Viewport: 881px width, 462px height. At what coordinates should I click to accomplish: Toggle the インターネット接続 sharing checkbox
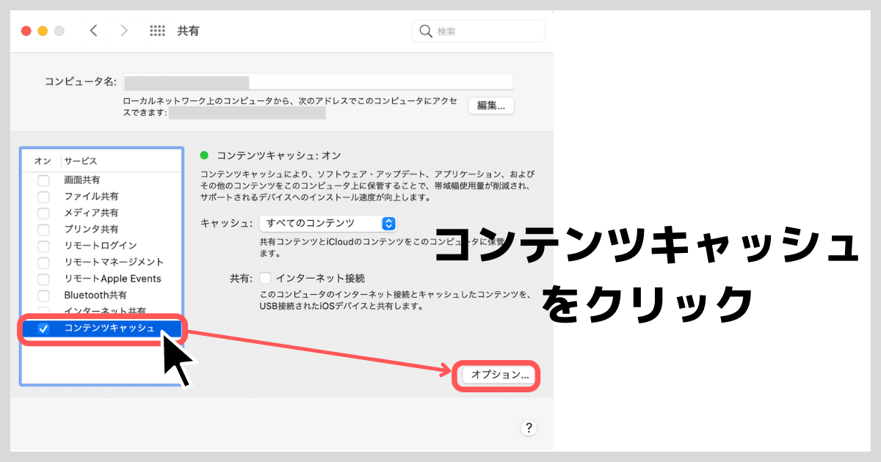coord(265,278)
